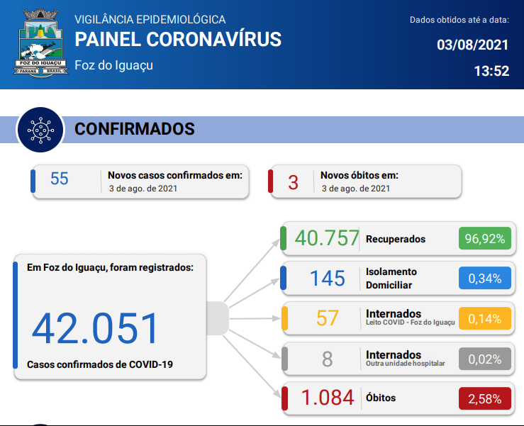Click the date under Novos casos confirmados
This screenshot has height=426, width=524.
pos(143,189)
